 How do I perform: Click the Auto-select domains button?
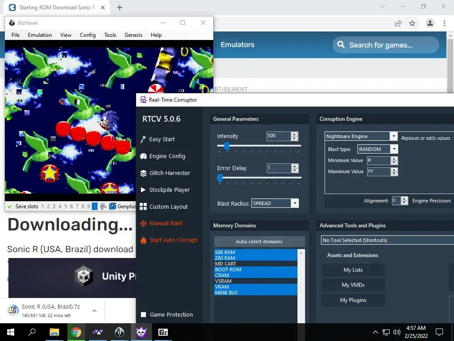[x=259, y=241]
